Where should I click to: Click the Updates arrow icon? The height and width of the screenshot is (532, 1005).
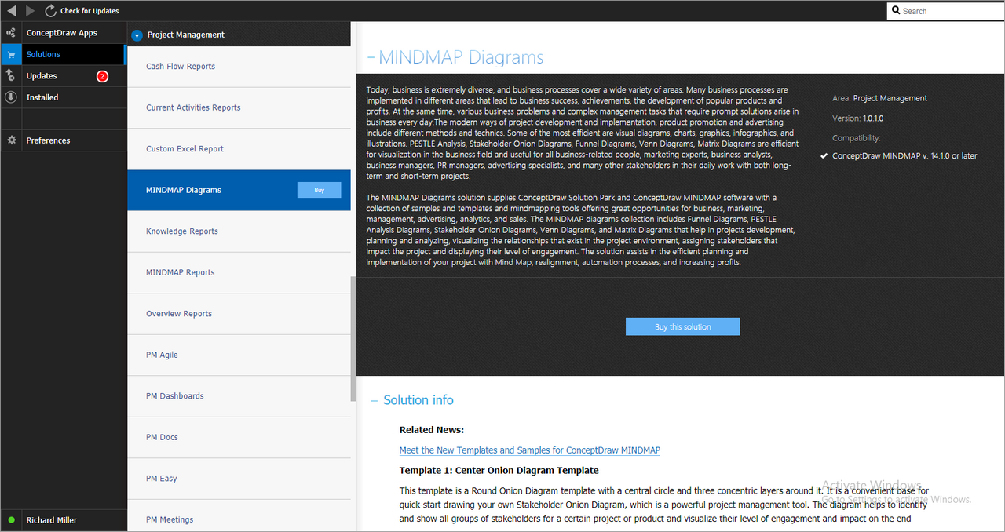[x=11, y=75]
